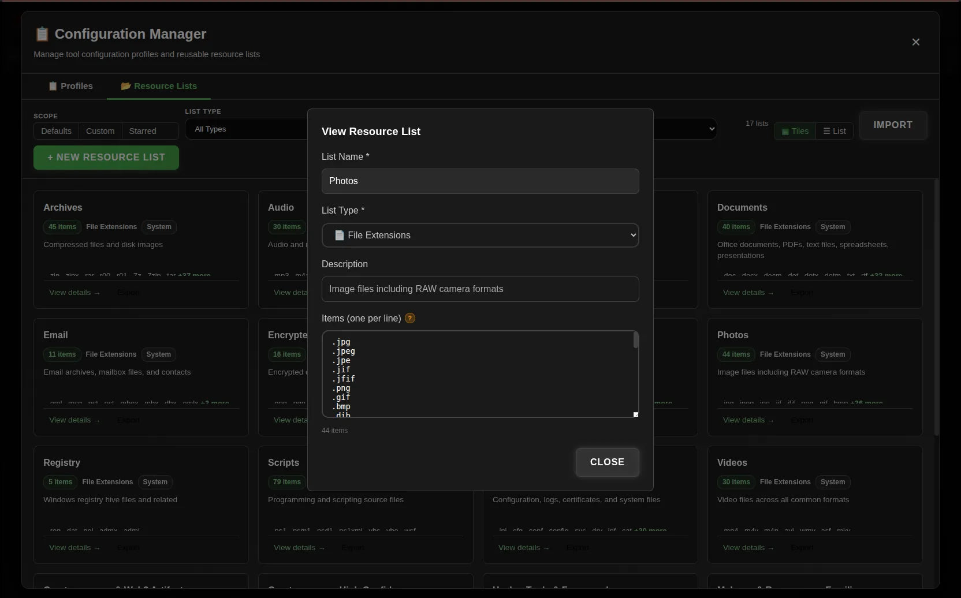Click '+36 more' on Photos card
The height and width of the screenshot is (598, 961).
pyautogui.click(x=866, y=402)
